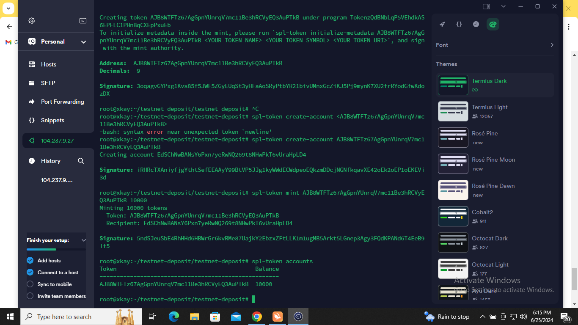The height and width of the screenshot is (325, 578).
Task: Click the Add hosts checked item
Action: (x=49, y=261)
